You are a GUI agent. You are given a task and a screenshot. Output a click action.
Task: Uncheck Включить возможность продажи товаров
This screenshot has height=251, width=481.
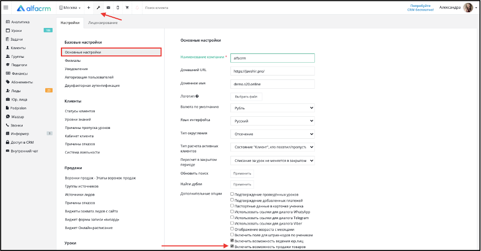232,246
